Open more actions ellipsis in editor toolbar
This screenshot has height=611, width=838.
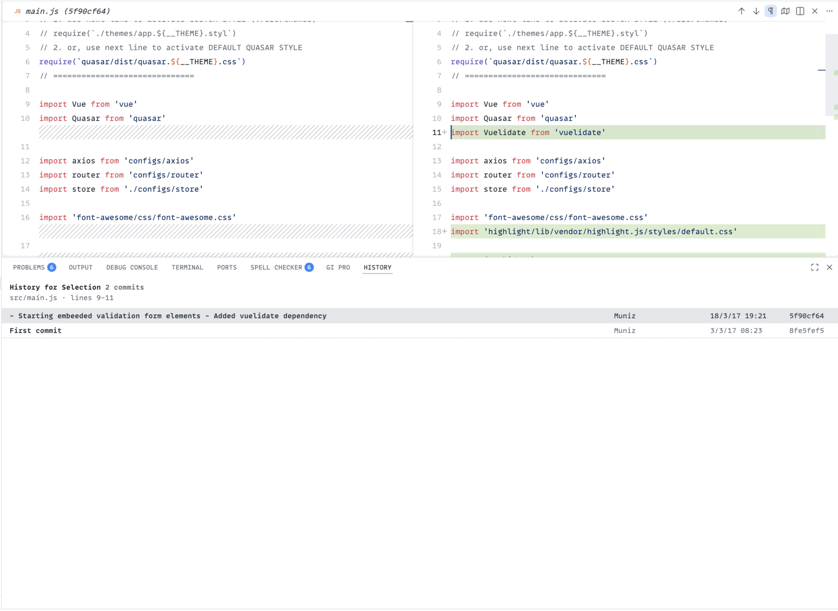(829, 11)
